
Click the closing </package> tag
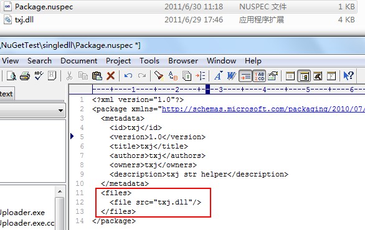114,221
